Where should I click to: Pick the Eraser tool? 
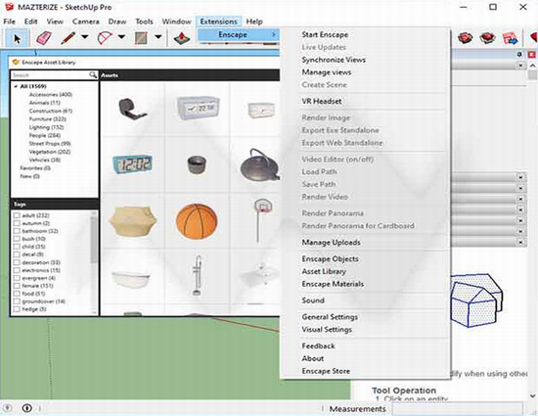tap(44, 38)
